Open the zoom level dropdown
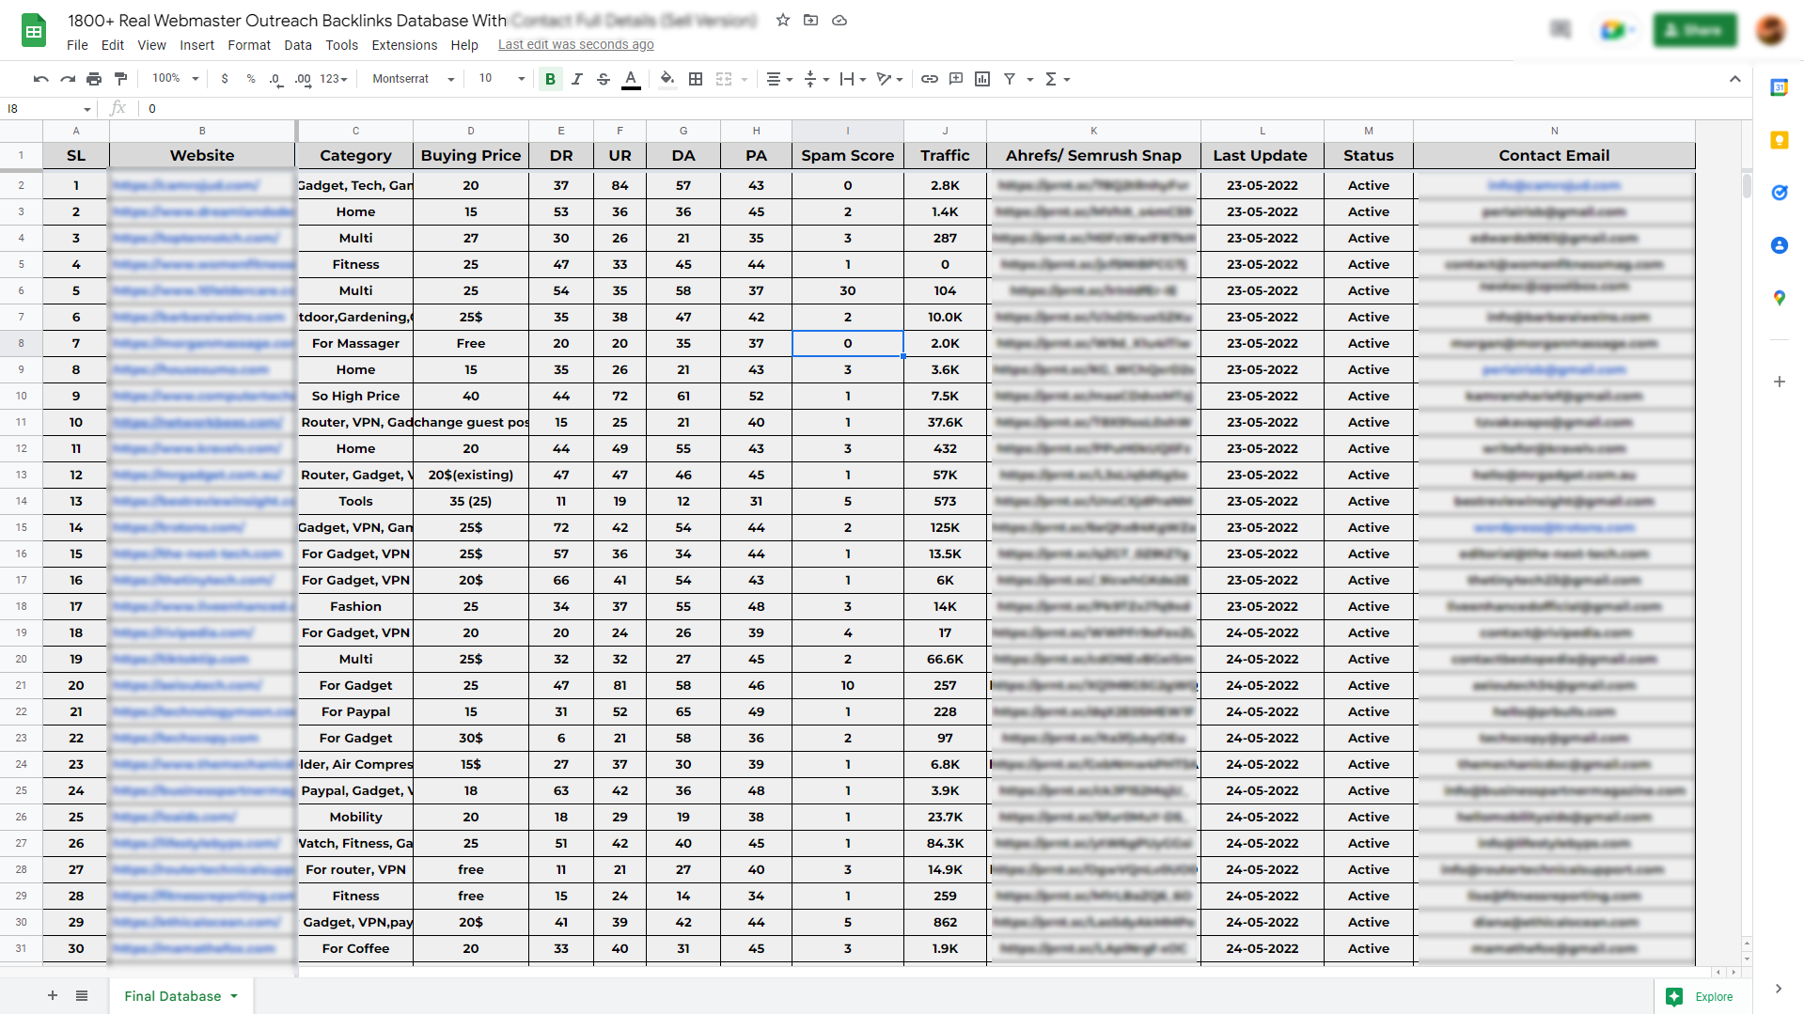 tap(175, 79)
